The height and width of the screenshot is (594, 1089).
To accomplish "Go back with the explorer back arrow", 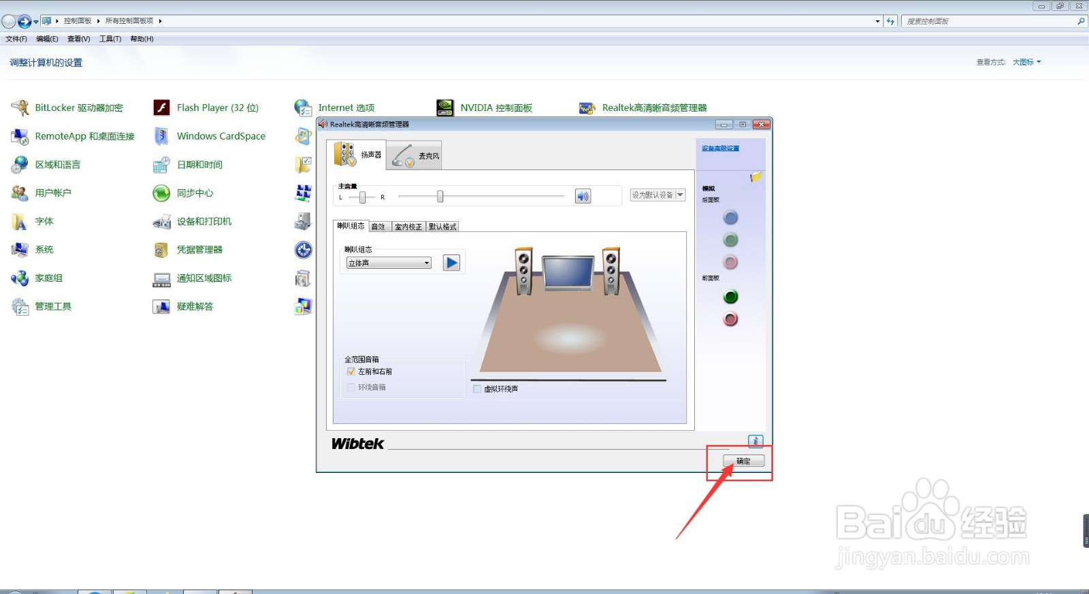I will click(x=9, y=22).
